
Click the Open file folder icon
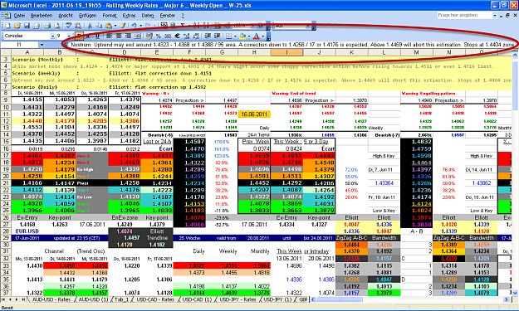tap(17, 26)
